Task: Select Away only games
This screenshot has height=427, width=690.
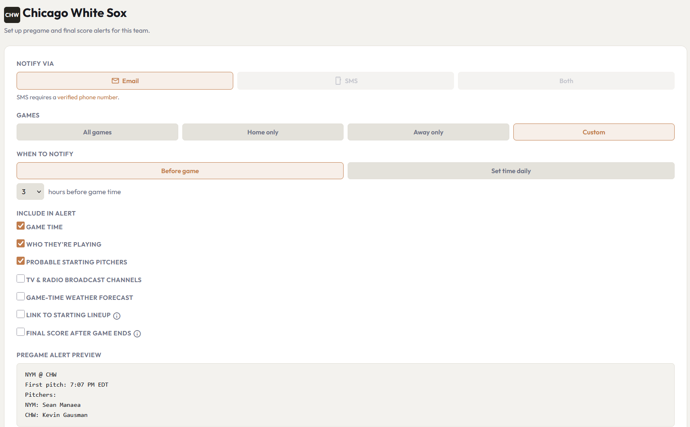Action: click(x=428, y=132)
